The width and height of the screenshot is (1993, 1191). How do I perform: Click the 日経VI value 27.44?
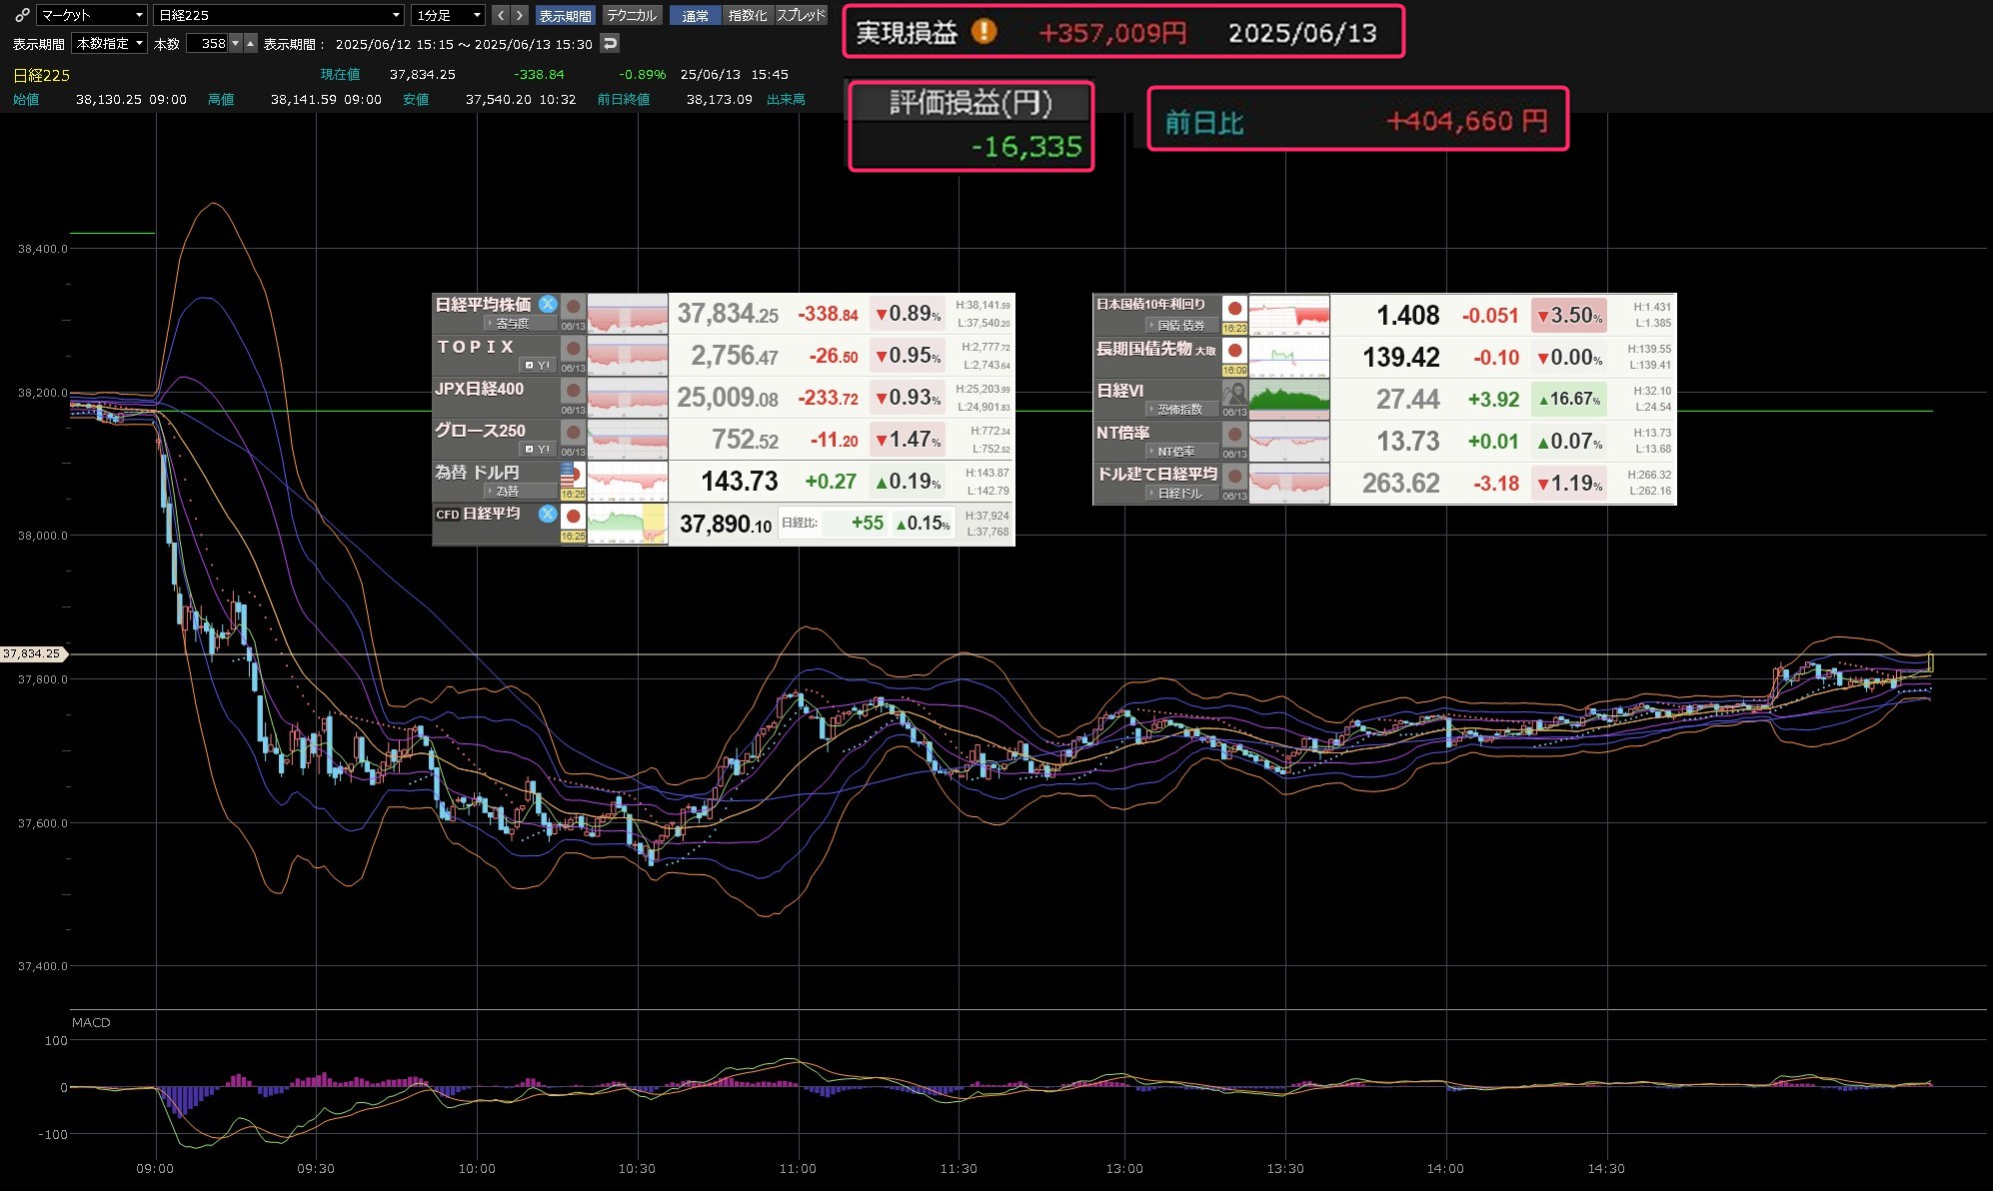[1407, 400]
